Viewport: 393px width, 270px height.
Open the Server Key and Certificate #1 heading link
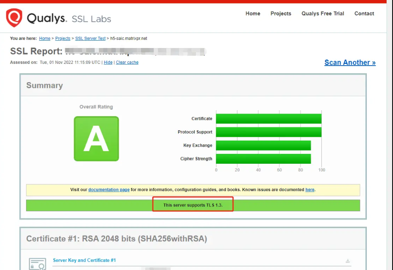84,260
